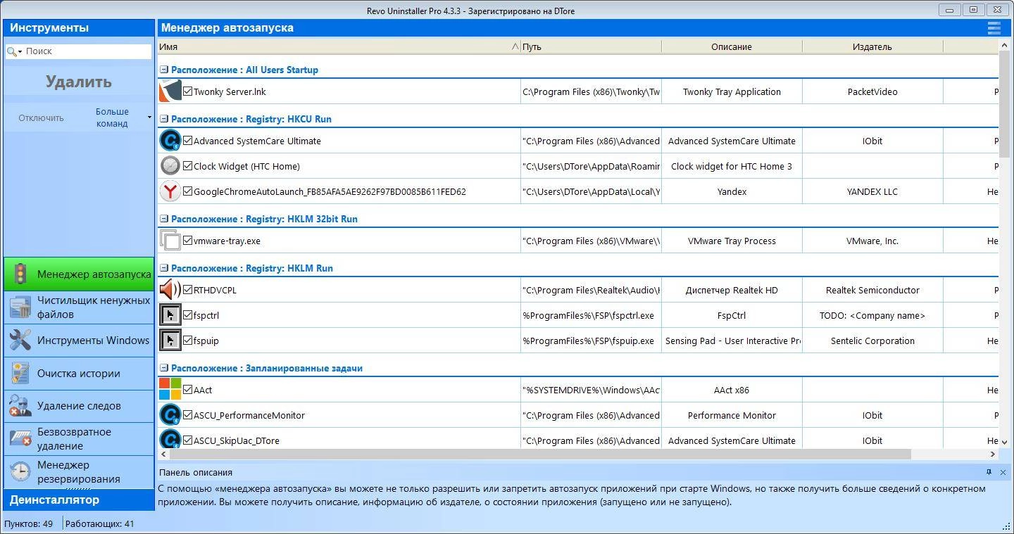Viewport: 1014px width, 534px height.
Task: Open the hamburger menu in the header
Action: point(994,27)
